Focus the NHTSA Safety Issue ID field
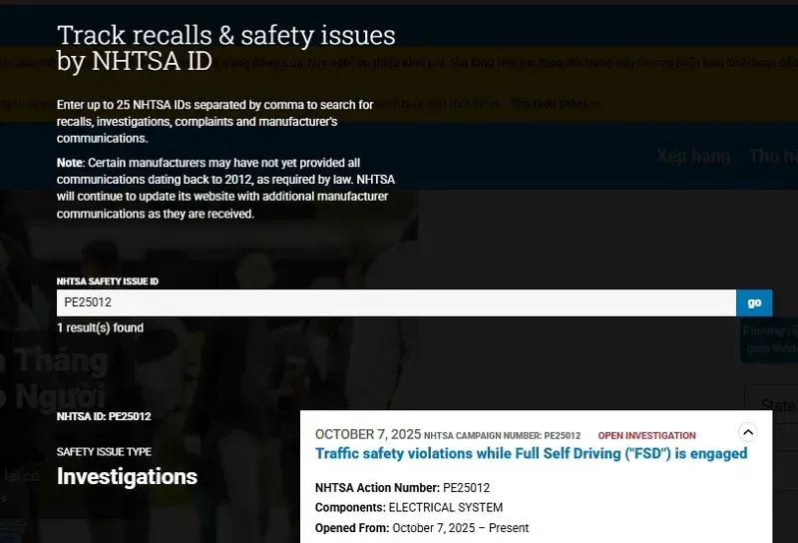The image size is (798, 543). (396, 302)
